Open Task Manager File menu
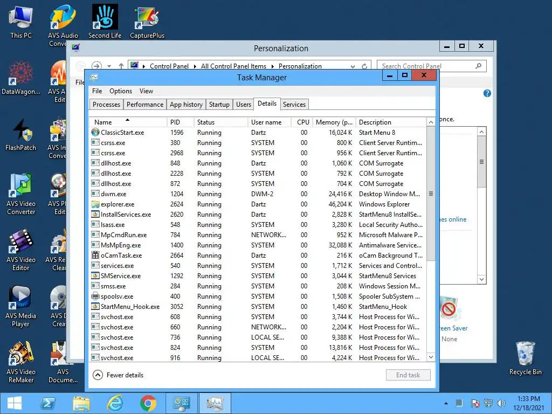 point(97,91)
